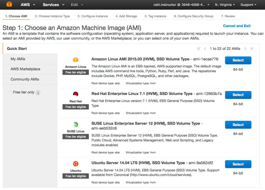This screenshot has height=190, width=265.
Task: Go to first page of AMIs
Action: tap(199, 49)
